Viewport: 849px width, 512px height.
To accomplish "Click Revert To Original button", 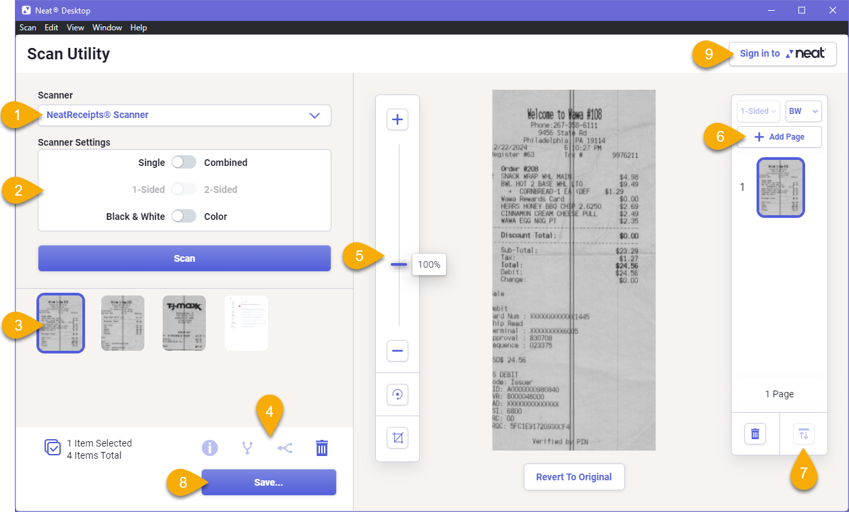I will click(x=574, y=477).
